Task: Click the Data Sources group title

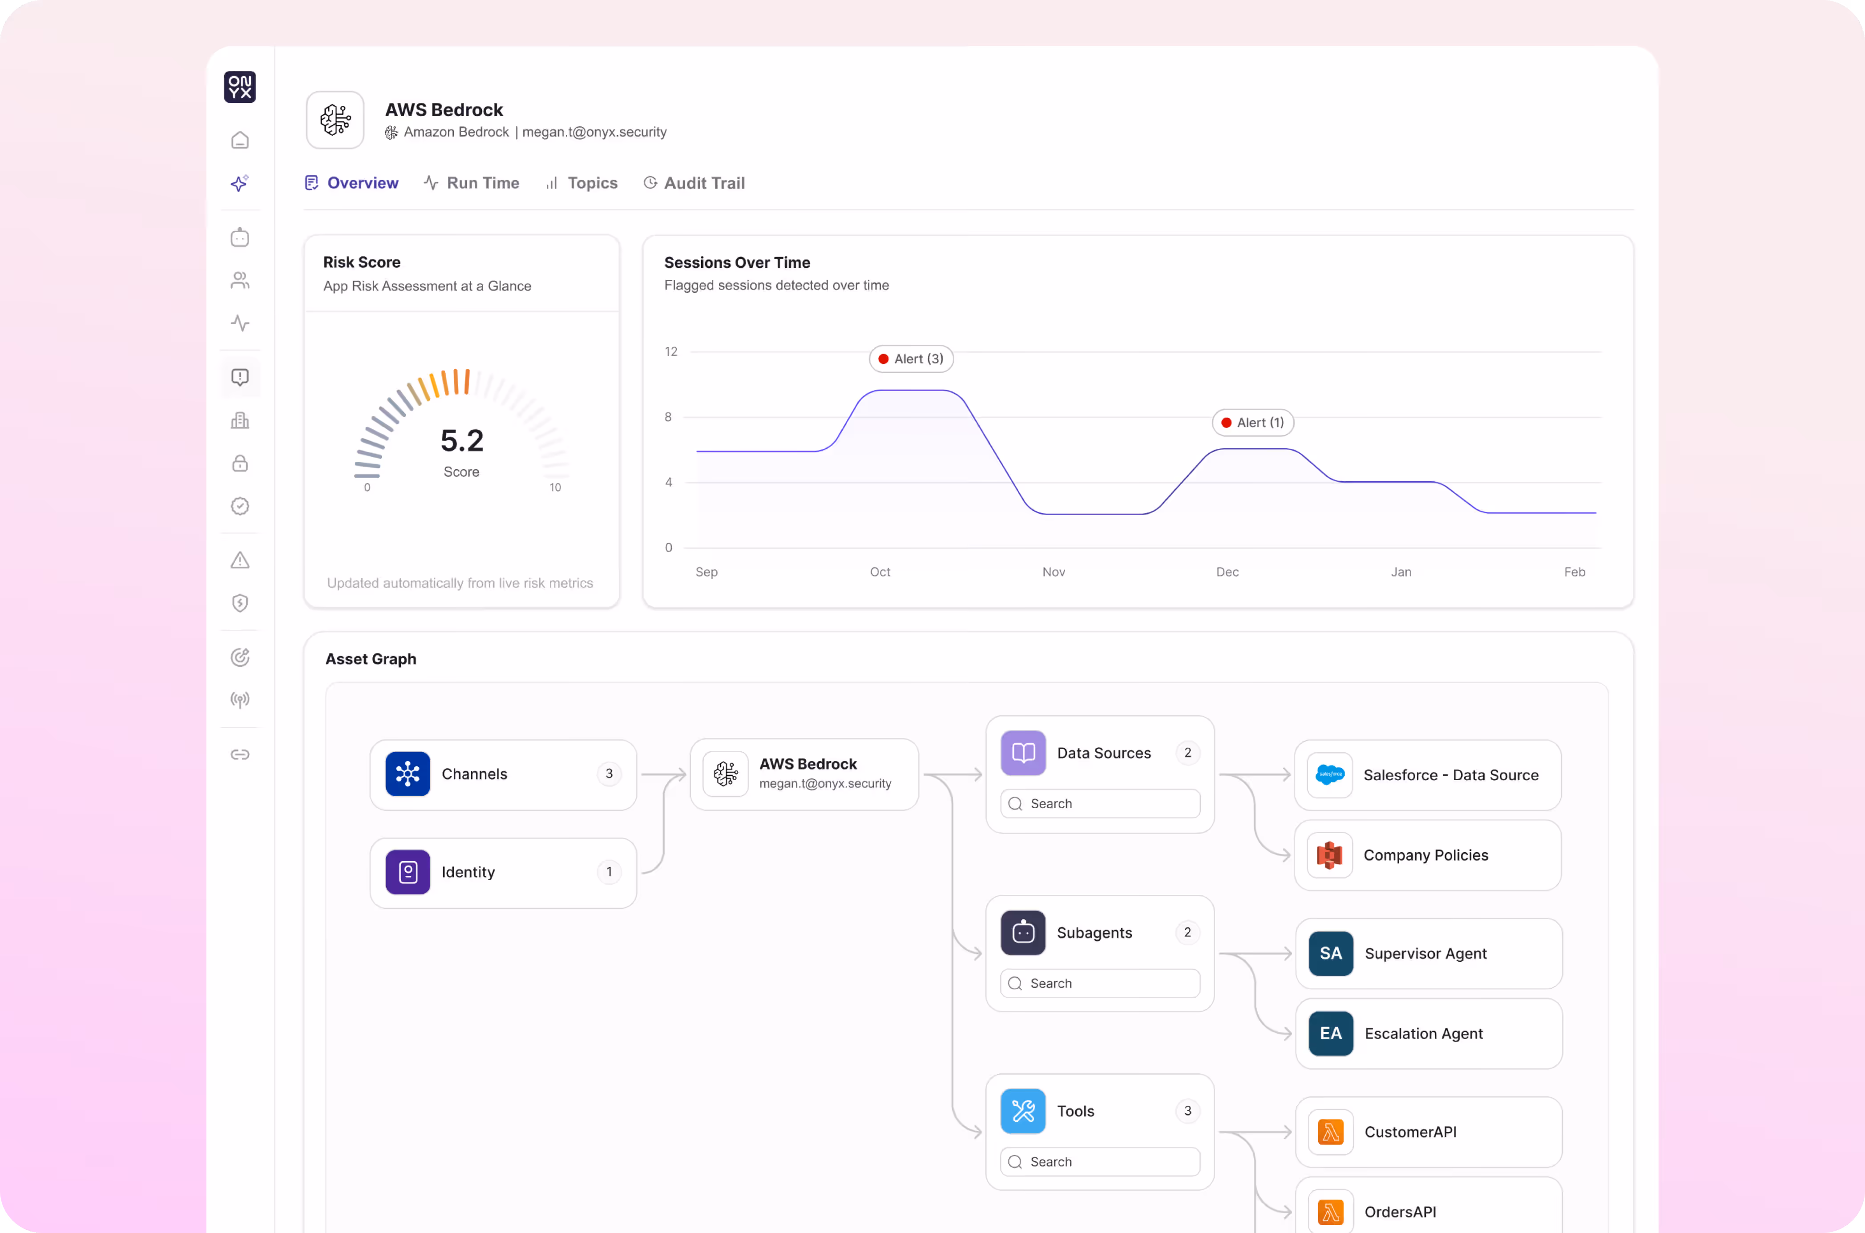Action: (x=1104, y=753)
